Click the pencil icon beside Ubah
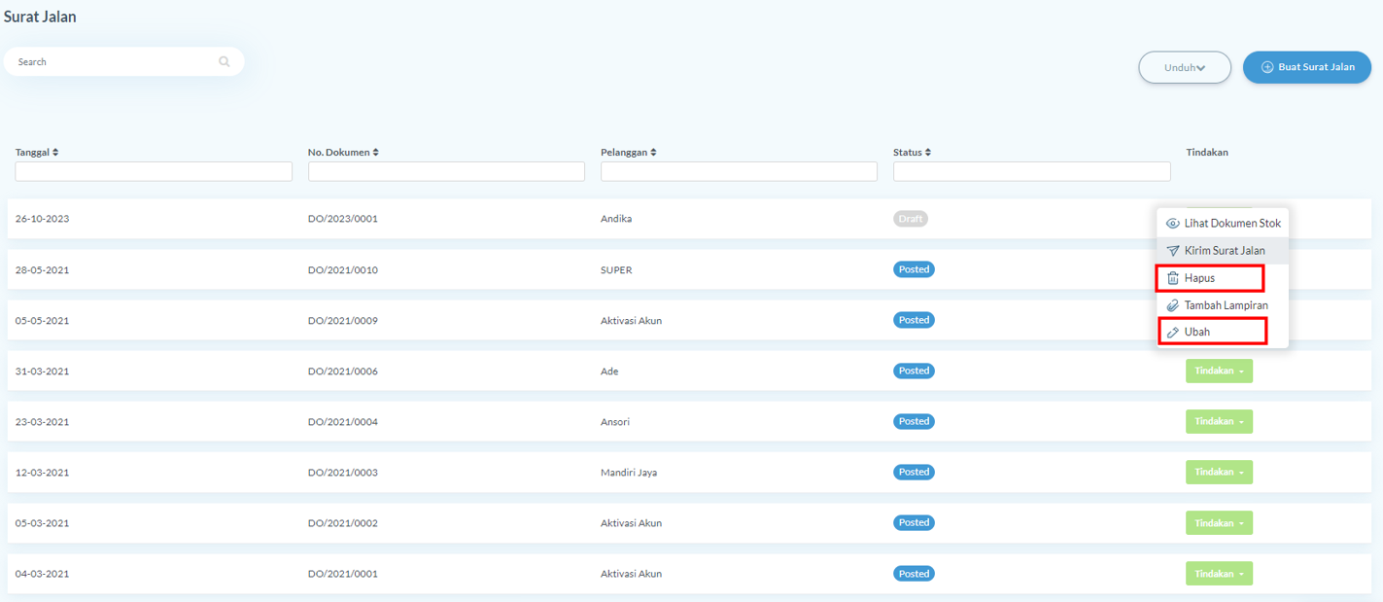 pyautogui.click(x=1173, y=332)
